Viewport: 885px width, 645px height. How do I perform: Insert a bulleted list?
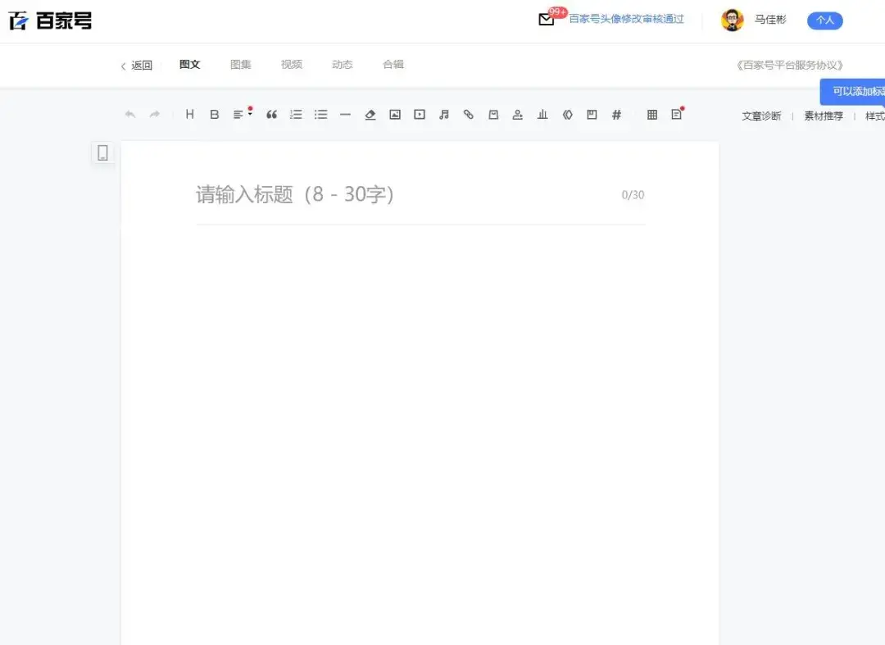[x=320, y=115]
